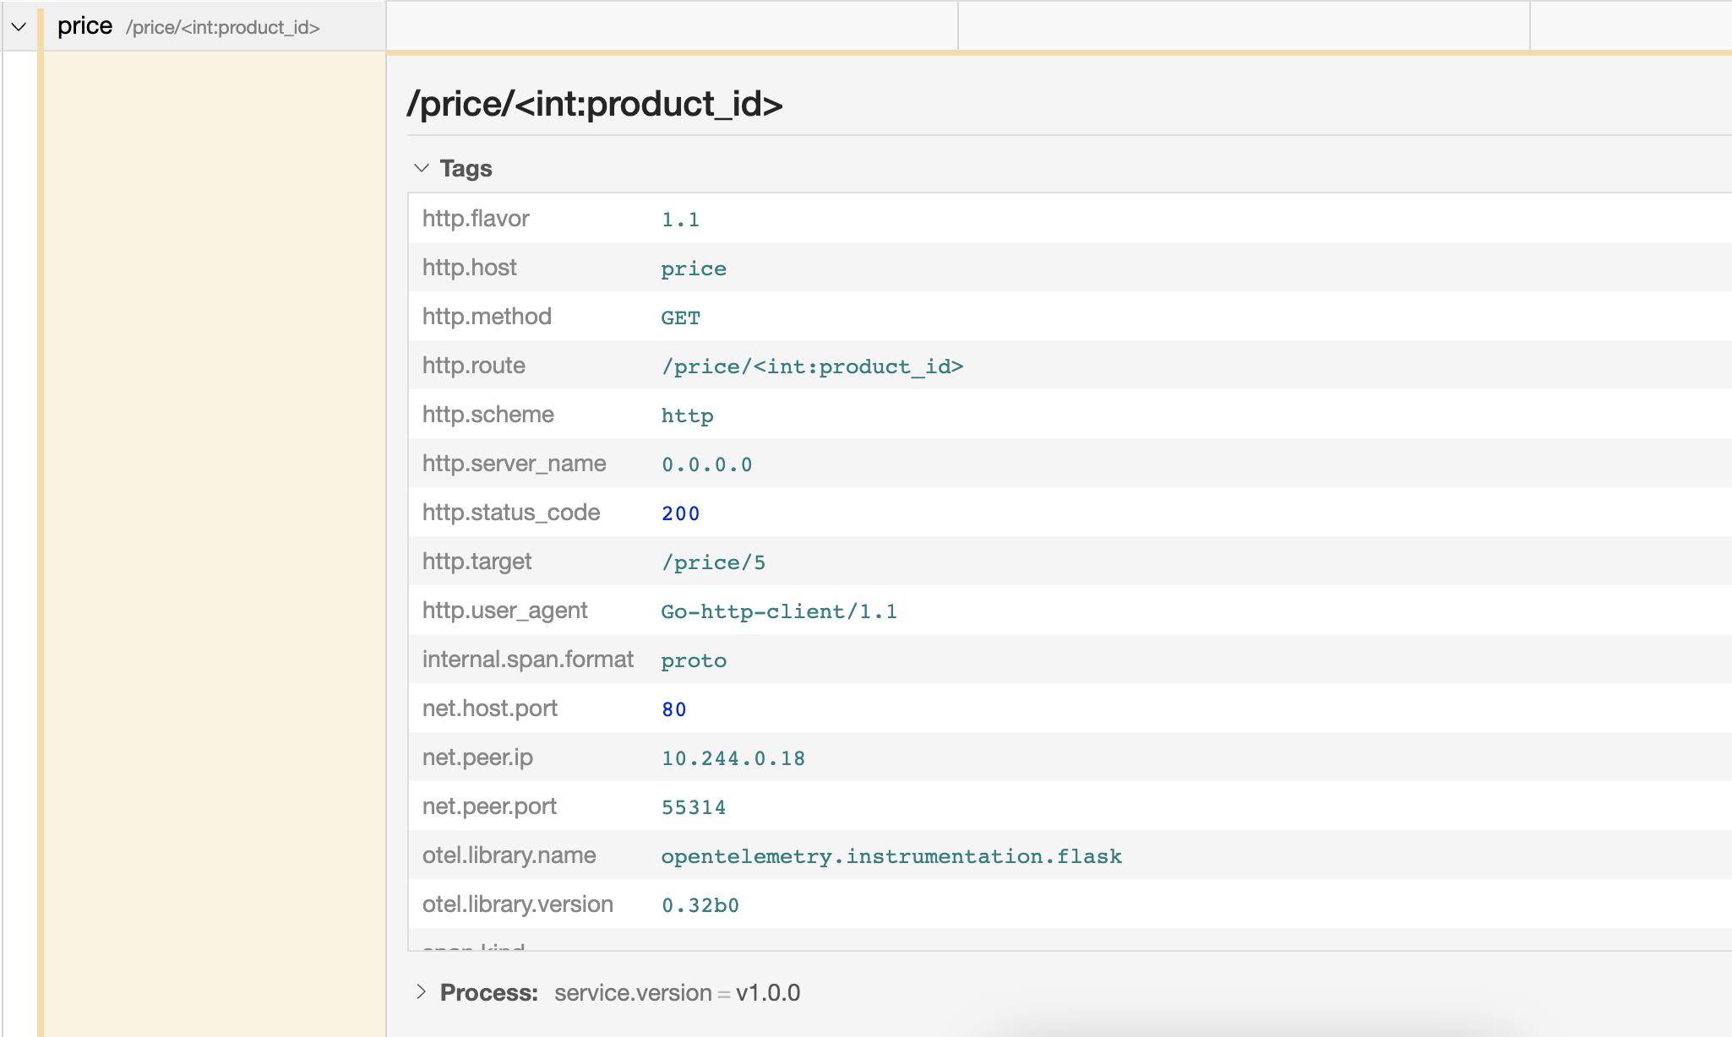Select the http.target /price/5 value
Screen dimensions: 1732x1037
pos(713,562)
